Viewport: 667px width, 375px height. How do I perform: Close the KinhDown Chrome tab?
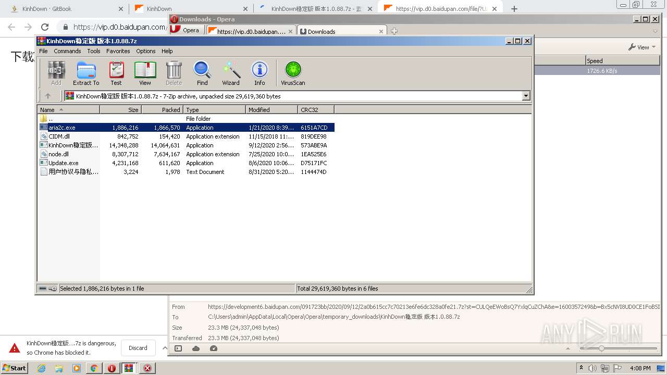[x=245, y=9]
